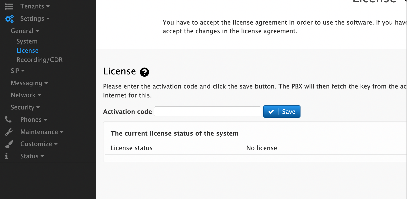Save the activation code
This screenshot has width=407, height=199.
[x=282, y=112]
